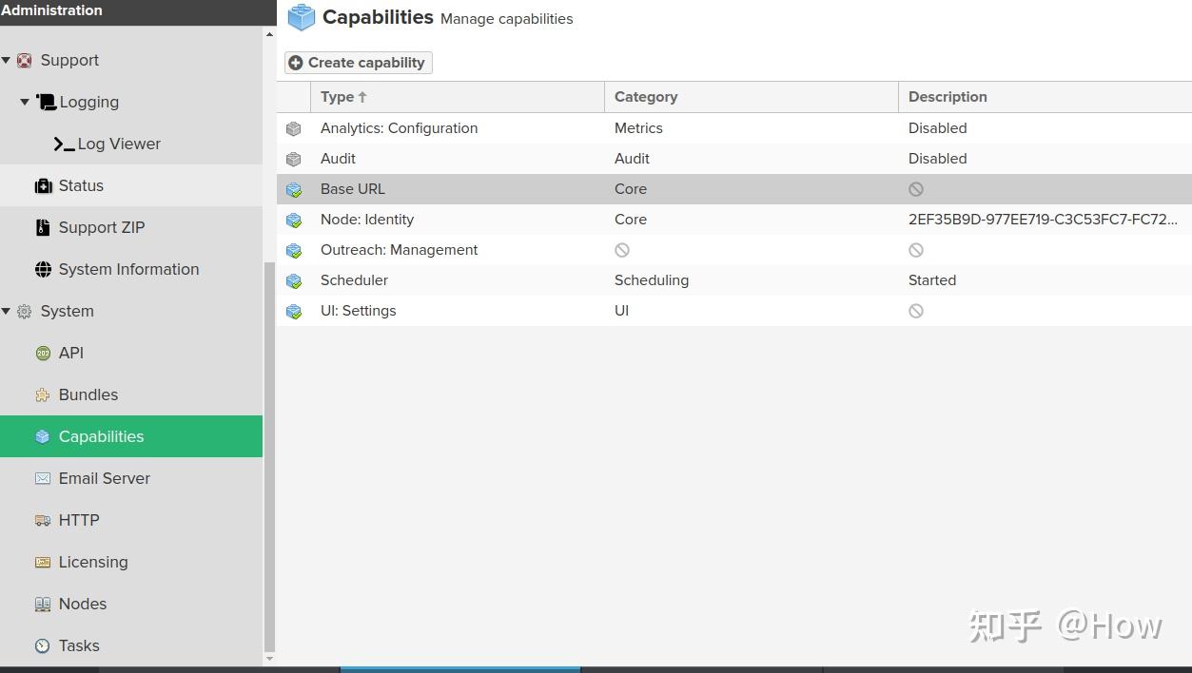The image size is (1192, 673).
Task: Click the Scheduler capability status icon
Action: tap(294, 281)
